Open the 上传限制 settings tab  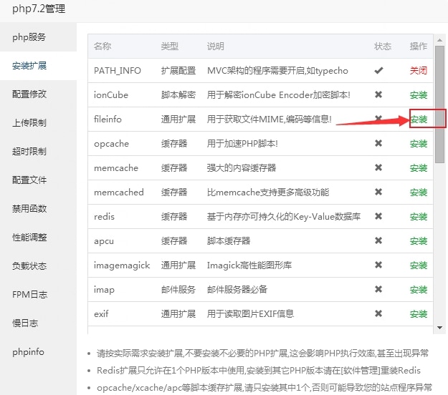click(x=29, y=122)
